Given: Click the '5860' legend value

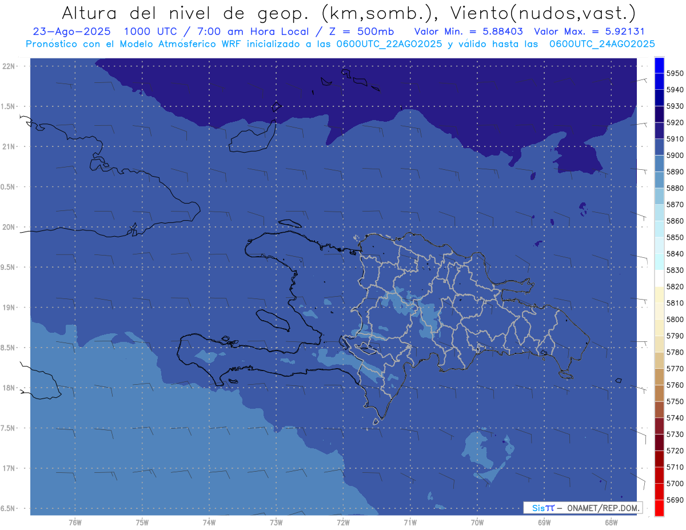Looking at the screenshot, I should (675, 221).
